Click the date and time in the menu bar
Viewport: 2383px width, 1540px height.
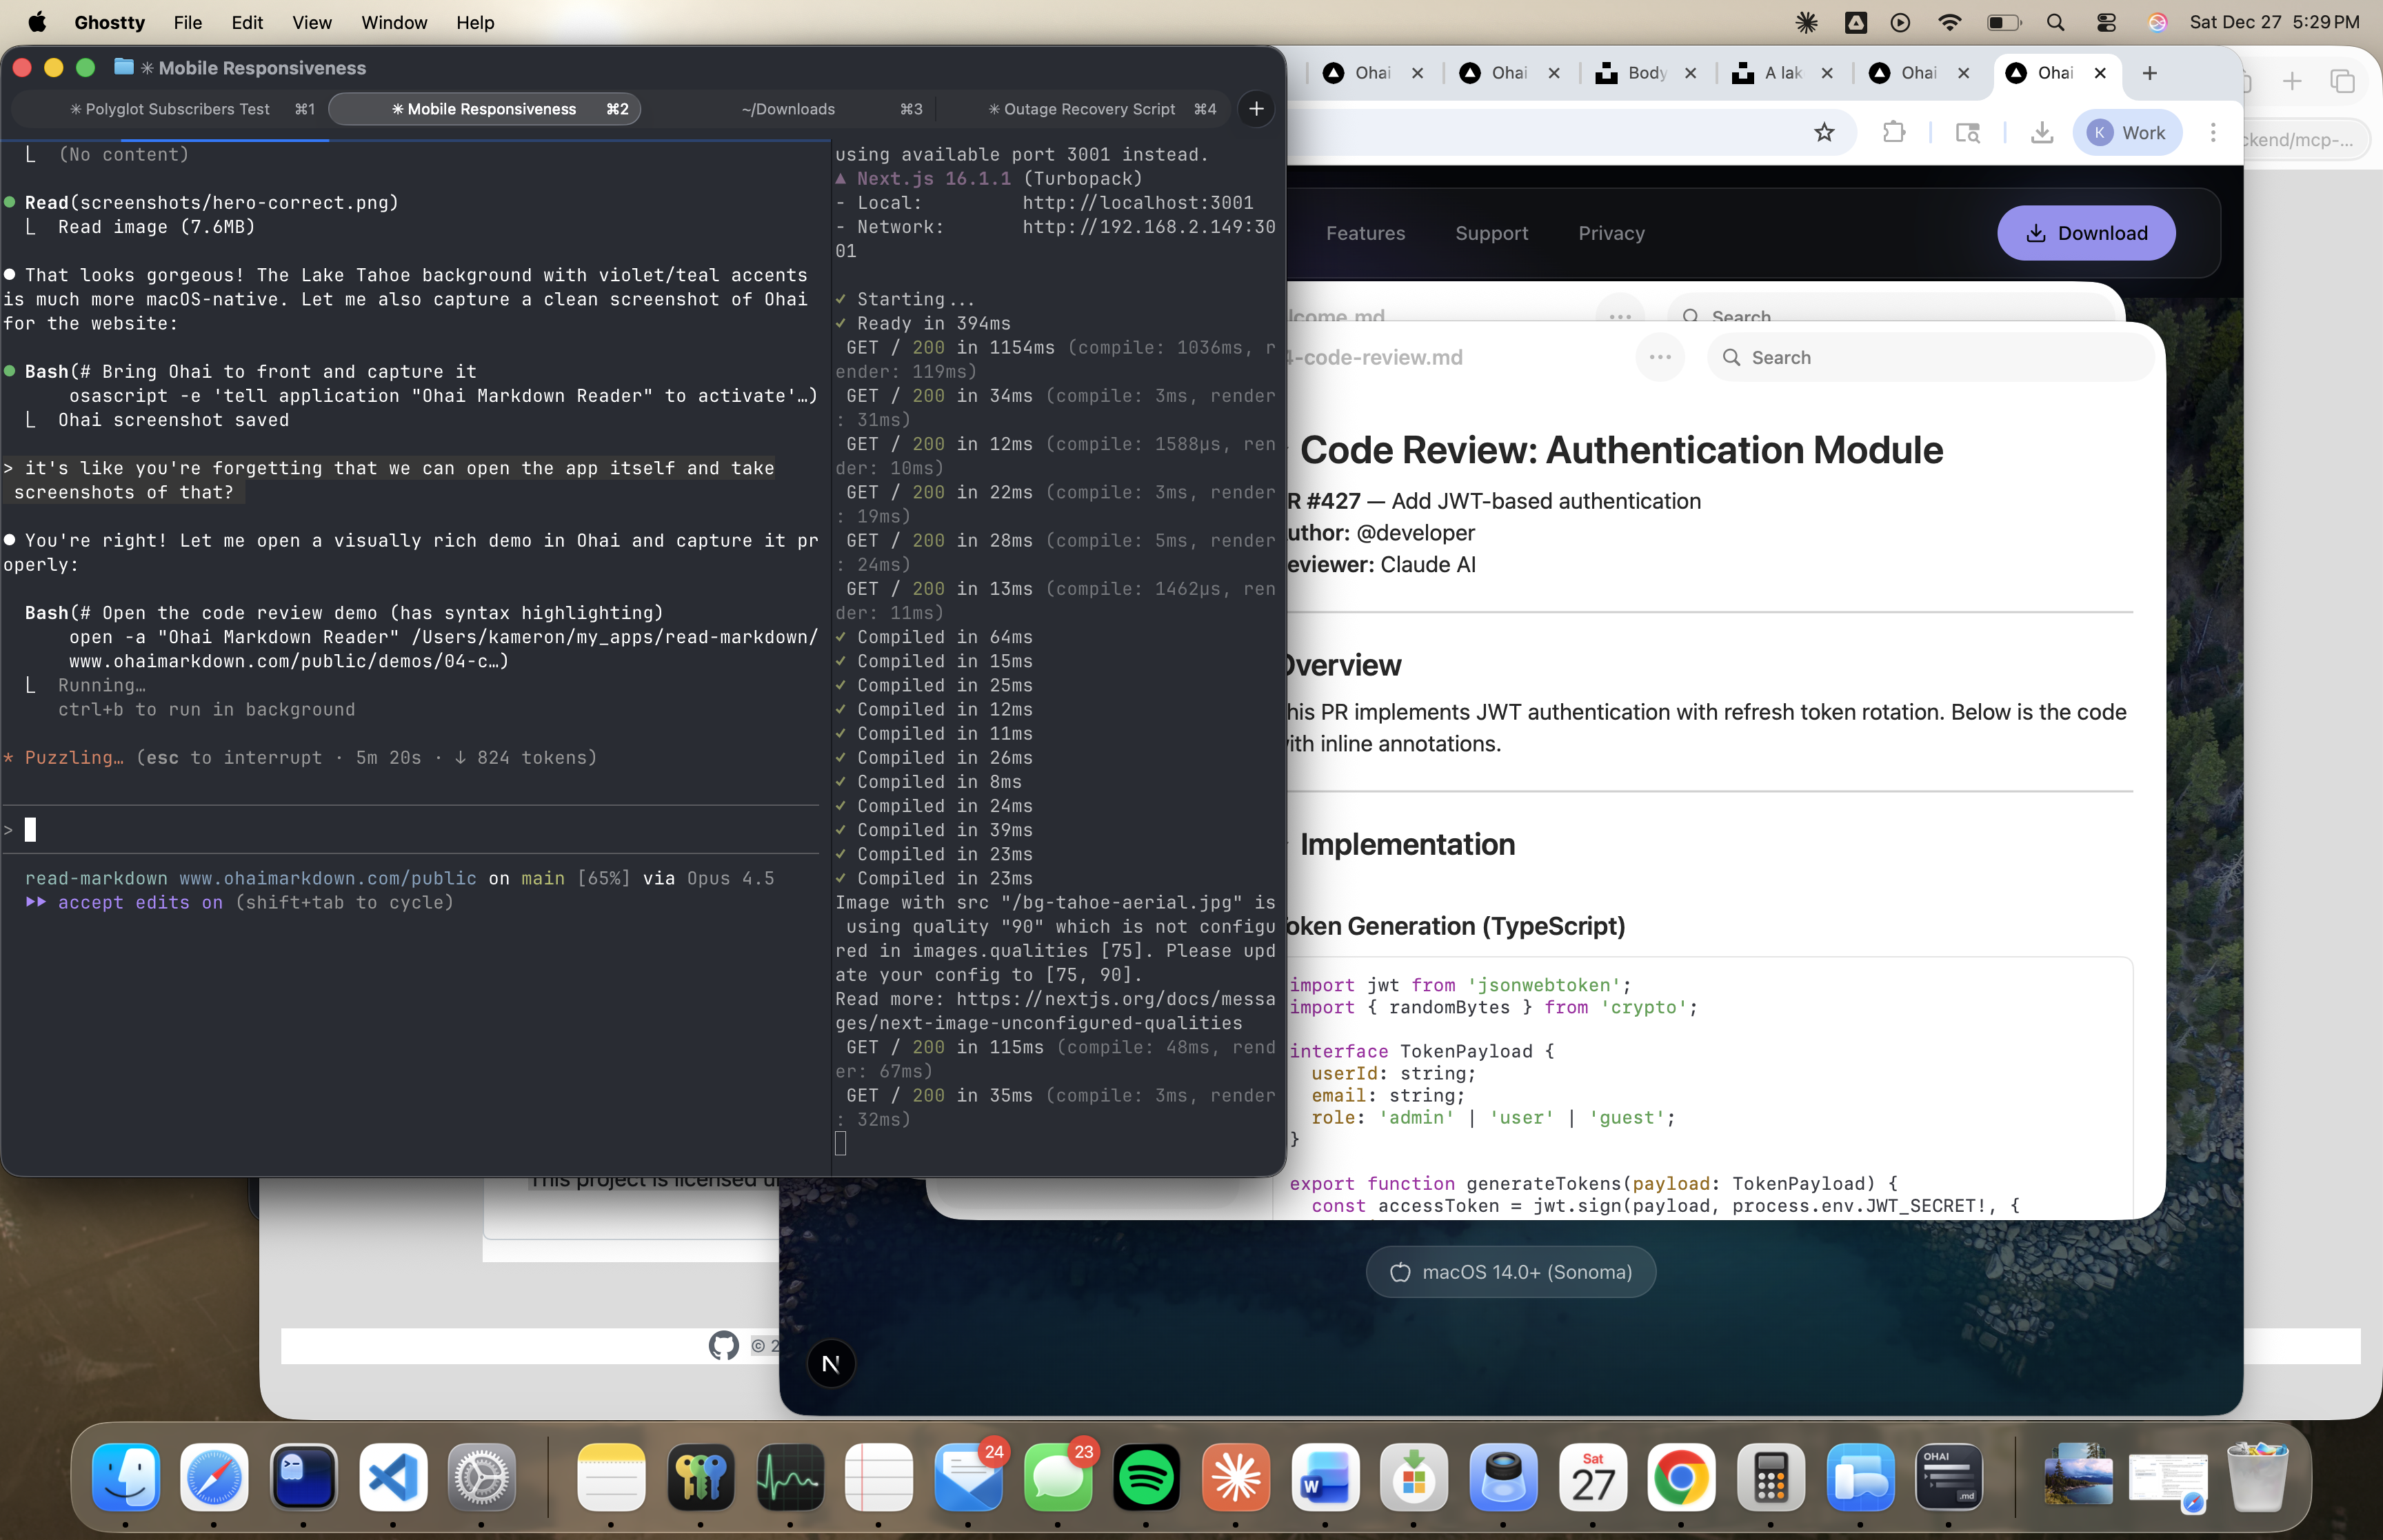click(x=2274, y=22)
